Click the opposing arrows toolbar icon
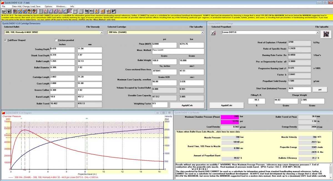This screenshot has width=333, height=181. (x=87, y=11)
